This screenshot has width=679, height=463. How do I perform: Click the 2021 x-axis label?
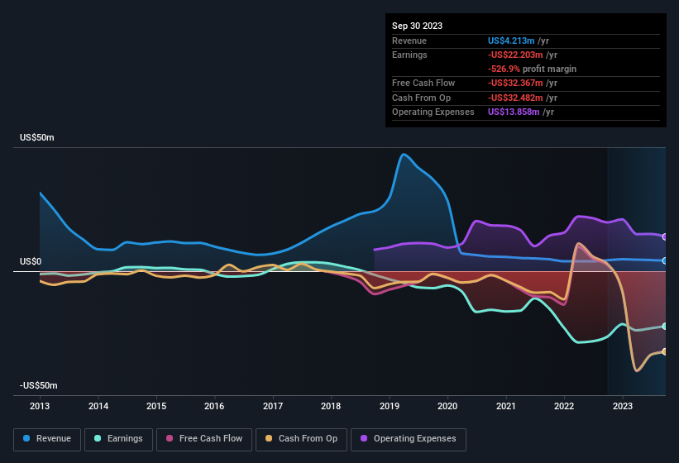coord(506,406)
